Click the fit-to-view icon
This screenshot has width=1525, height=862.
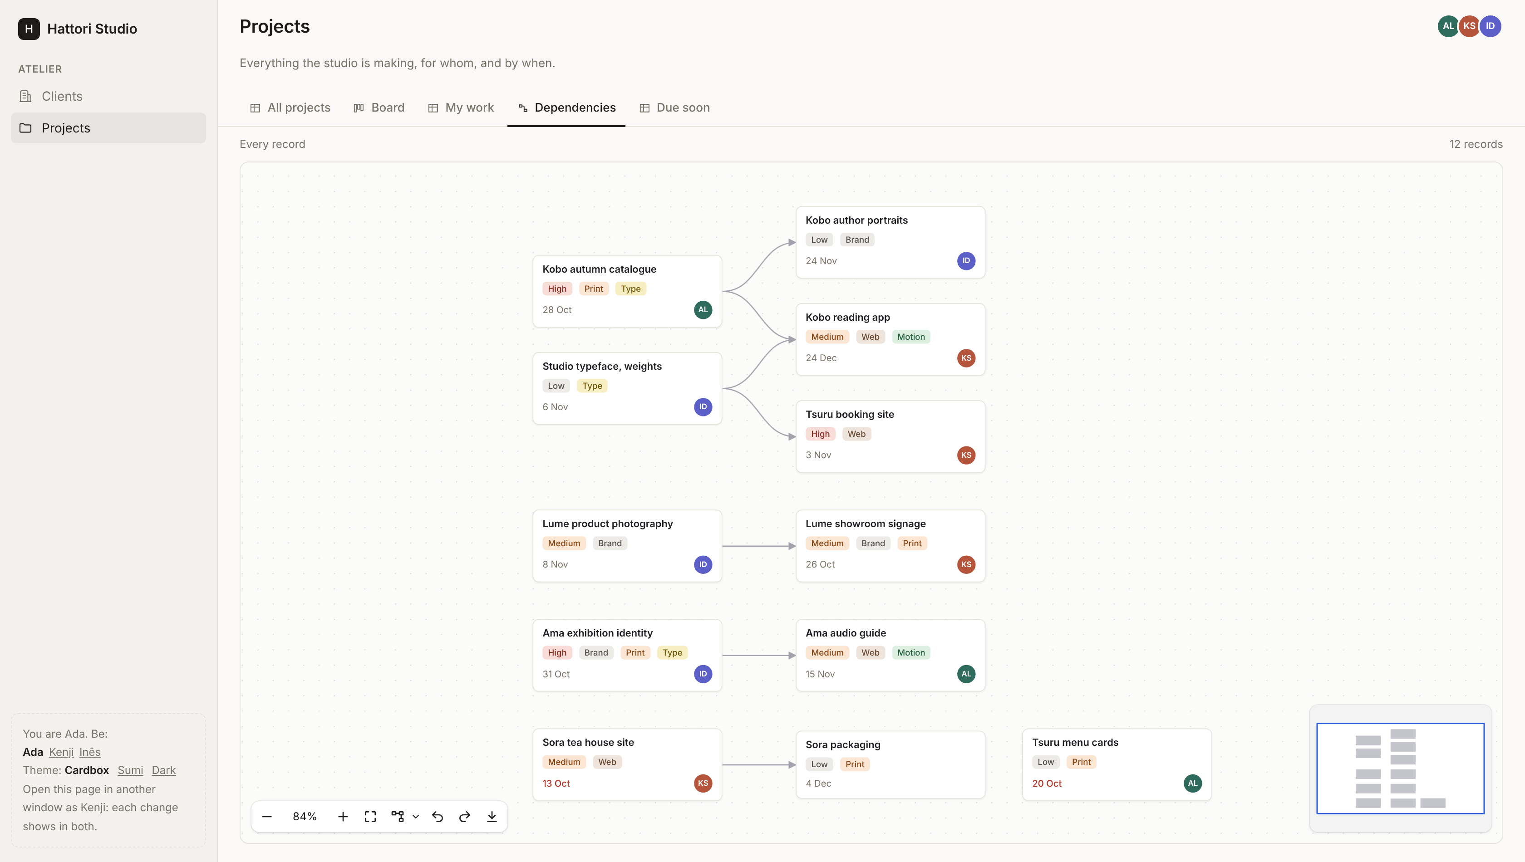point(370,817)
